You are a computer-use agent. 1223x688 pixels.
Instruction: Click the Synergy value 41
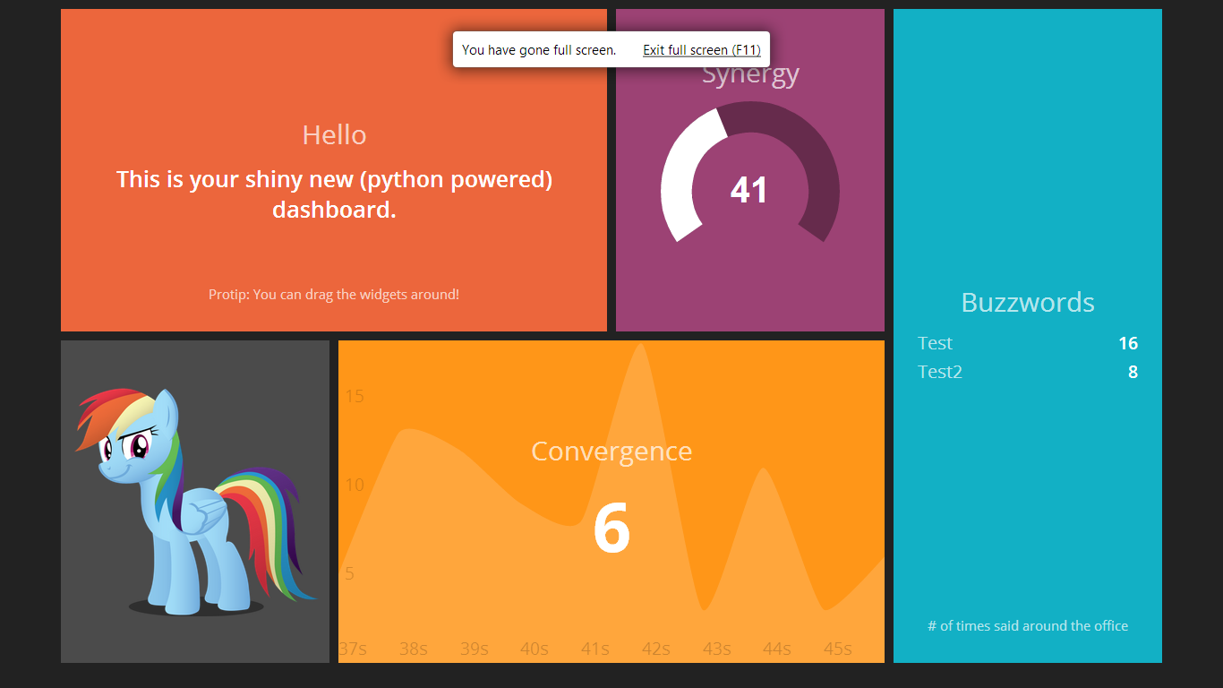tap(749, 190)
